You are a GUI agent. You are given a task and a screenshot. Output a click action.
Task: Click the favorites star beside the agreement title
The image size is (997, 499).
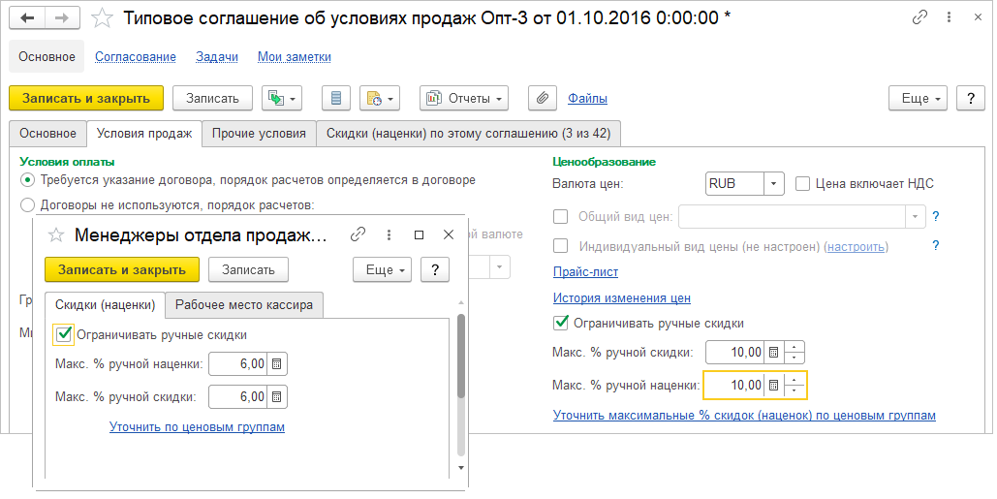click(101, 18)
